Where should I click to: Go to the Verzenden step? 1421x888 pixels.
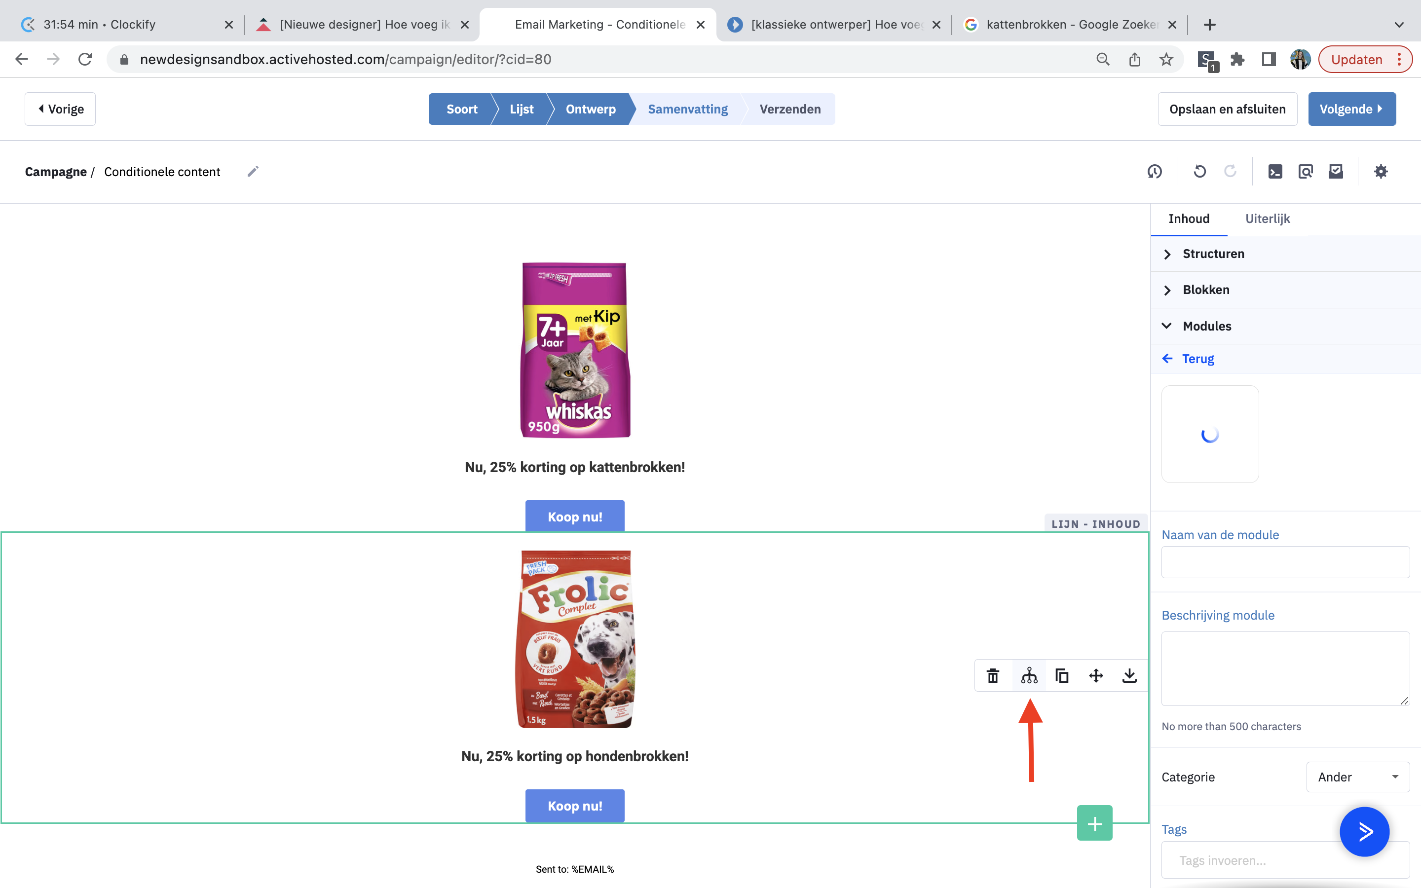(x=790, y=109)
